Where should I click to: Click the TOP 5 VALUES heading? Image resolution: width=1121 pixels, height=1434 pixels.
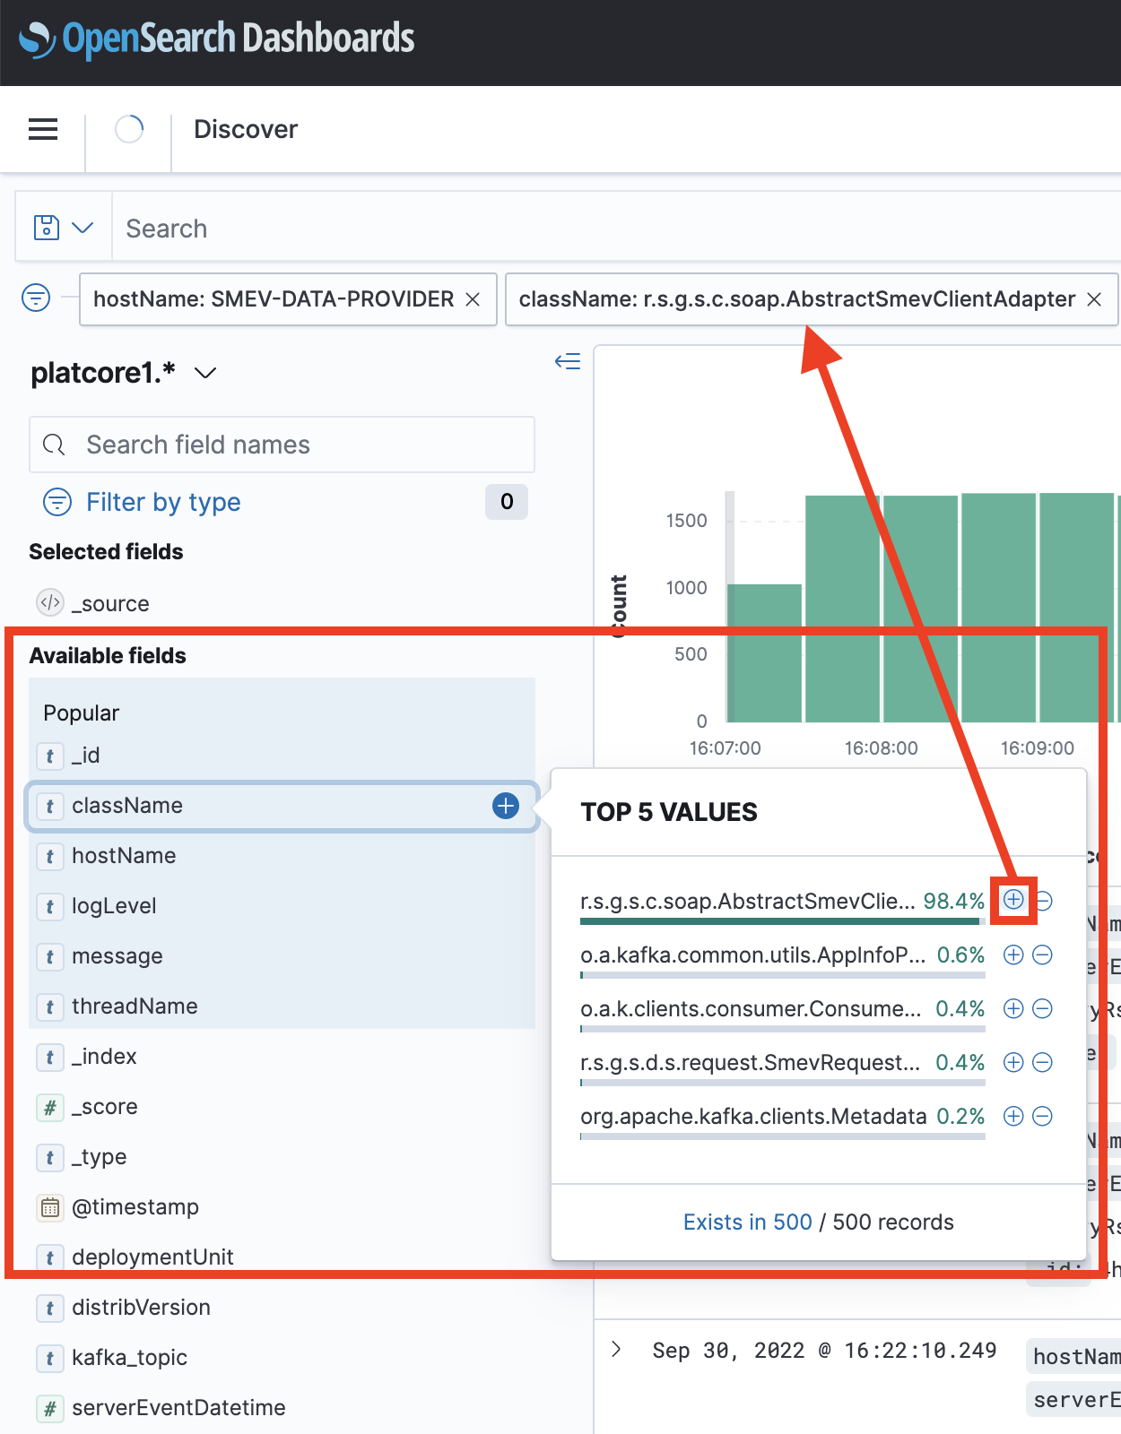coord(669,812)
